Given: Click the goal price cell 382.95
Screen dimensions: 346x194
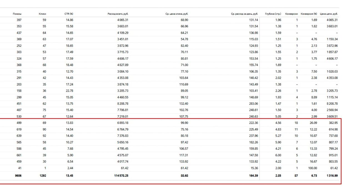Looking at the screenshot, I should pyautogui.click(x=333, y=123).
